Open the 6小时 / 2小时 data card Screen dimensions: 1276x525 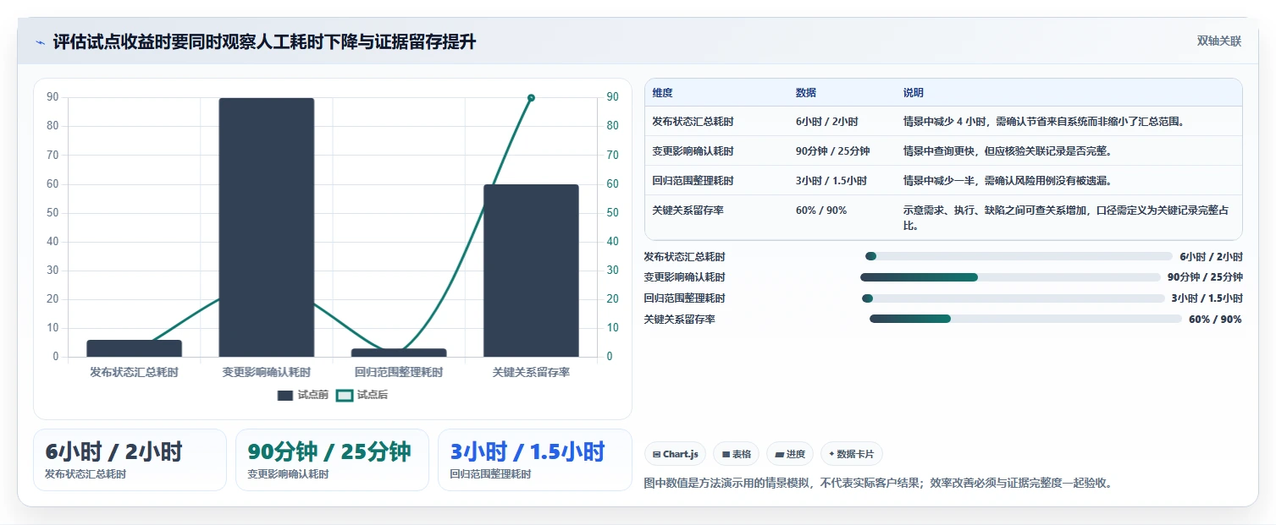click(x=130, y=460)
